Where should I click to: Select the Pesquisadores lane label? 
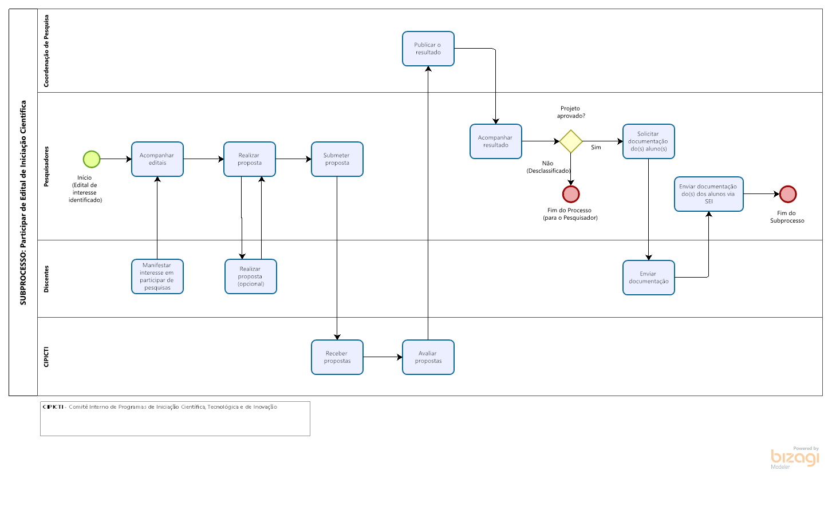click(x=46, y=167)
